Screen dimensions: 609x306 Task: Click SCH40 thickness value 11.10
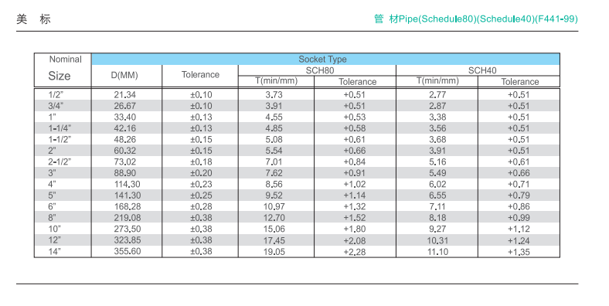tap(437, 252)
